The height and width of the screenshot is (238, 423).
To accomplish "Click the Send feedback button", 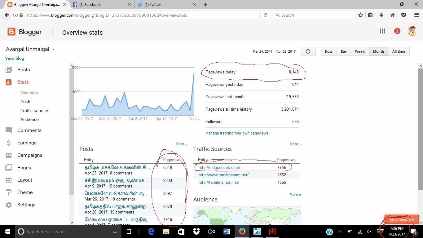I will tap(401, 219).
